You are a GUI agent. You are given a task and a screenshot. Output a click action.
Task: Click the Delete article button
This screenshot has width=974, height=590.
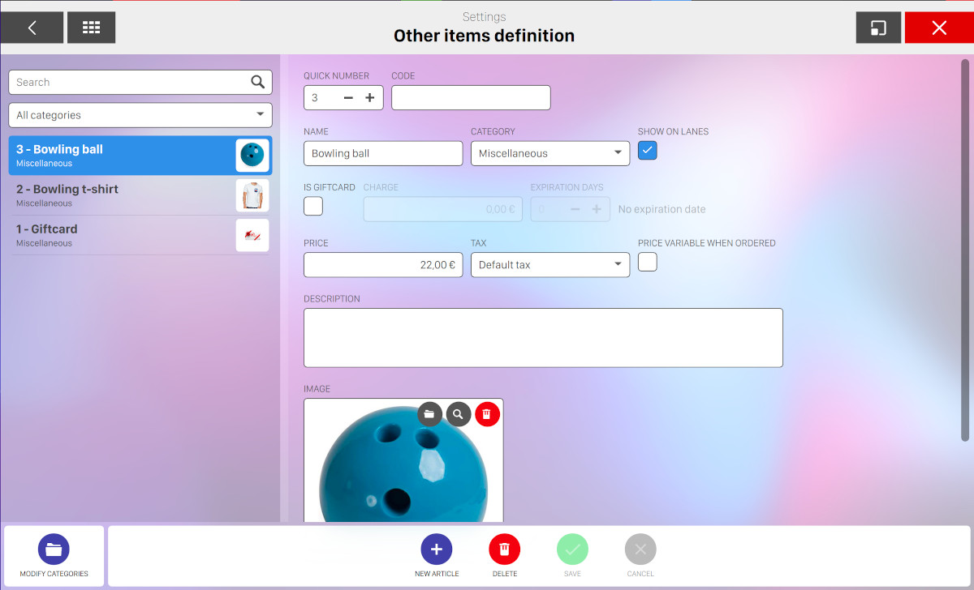pos(504,549)
